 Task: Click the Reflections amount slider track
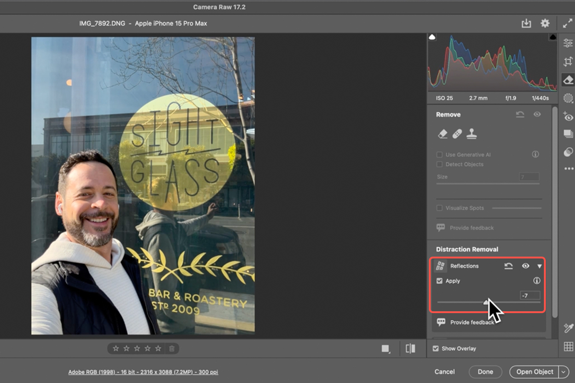(x=460, y=302)
